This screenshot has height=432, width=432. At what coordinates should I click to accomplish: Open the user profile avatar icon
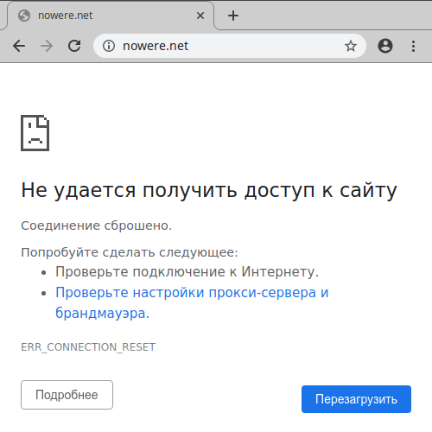[385, 46]
